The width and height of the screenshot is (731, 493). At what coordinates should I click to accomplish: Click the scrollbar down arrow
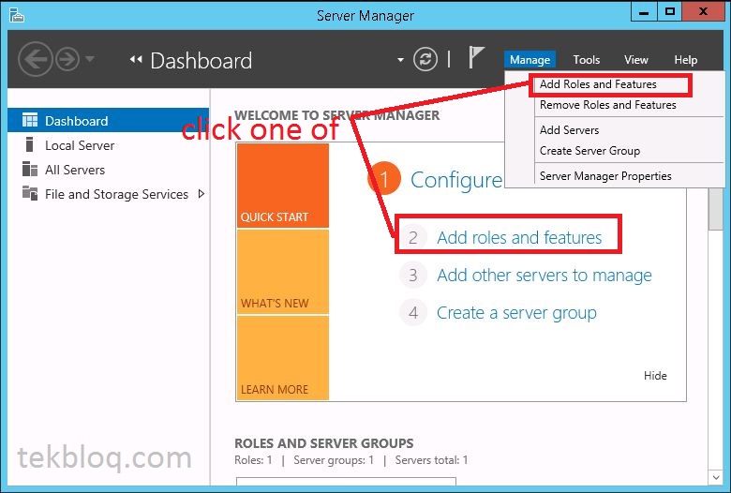coord(716,477)
